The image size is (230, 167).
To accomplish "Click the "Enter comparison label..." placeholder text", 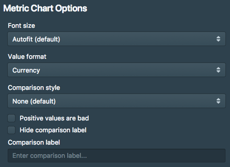I will tap(50, 156).
